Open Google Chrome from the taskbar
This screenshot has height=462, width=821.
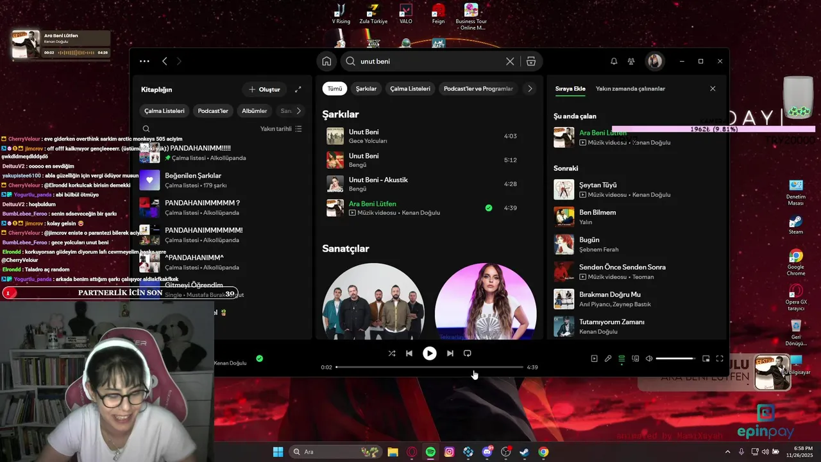point(543,452)
